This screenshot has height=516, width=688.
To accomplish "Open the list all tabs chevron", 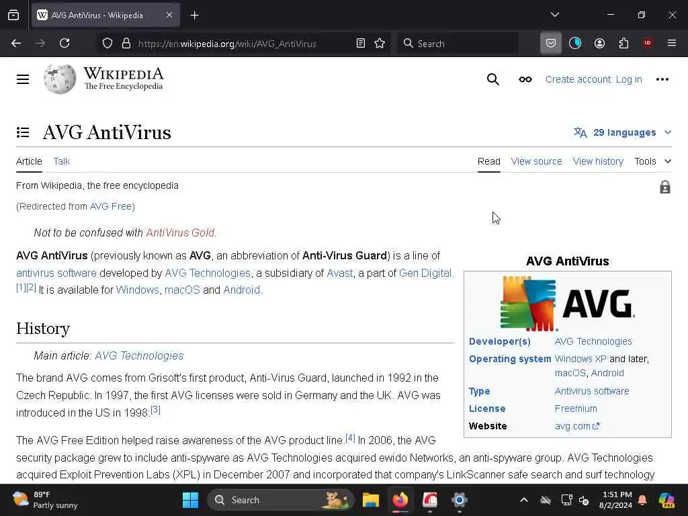I will [554, 15].
